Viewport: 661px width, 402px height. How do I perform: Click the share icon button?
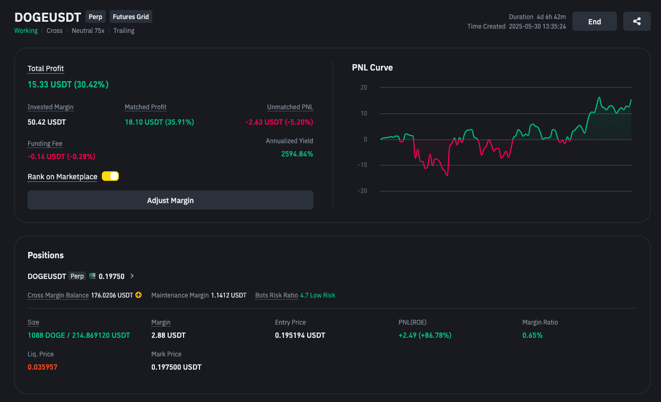coord(637,22)
